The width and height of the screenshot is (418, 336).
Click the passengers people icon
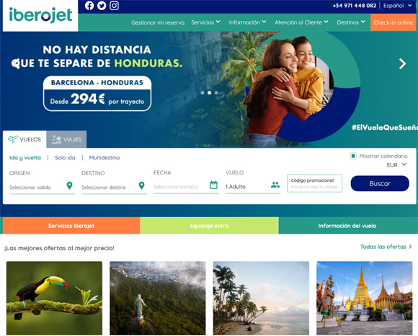(x=275, y=185)
